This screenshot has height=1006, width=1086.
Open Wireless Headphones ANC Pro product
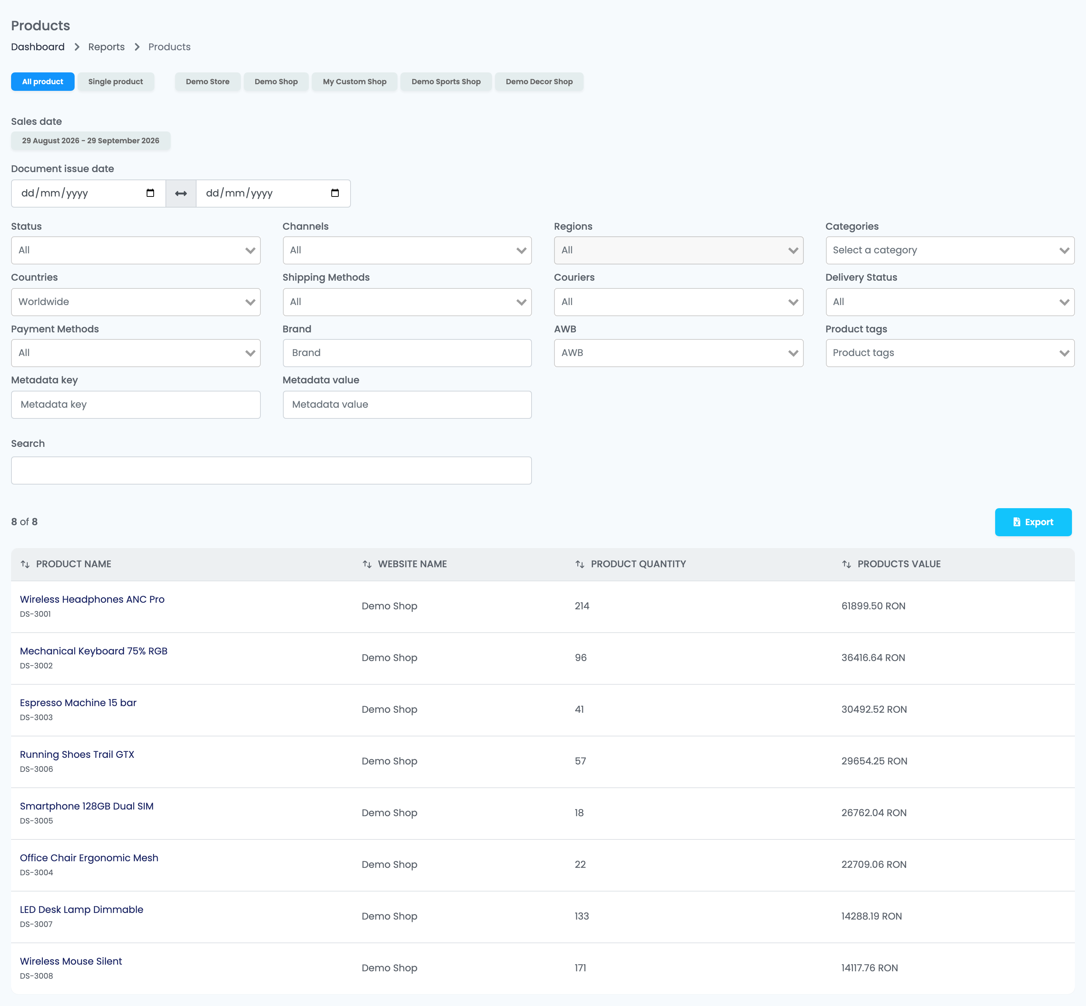[x=92, y=599]
